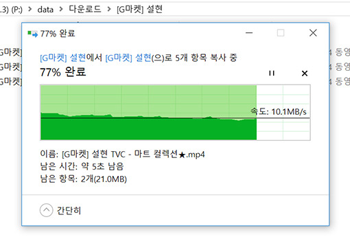The width and height of the screenshot is (350, 248).
Task: Select the '다운로드' breadcrumb in address bar
Action: click(85, 9)
